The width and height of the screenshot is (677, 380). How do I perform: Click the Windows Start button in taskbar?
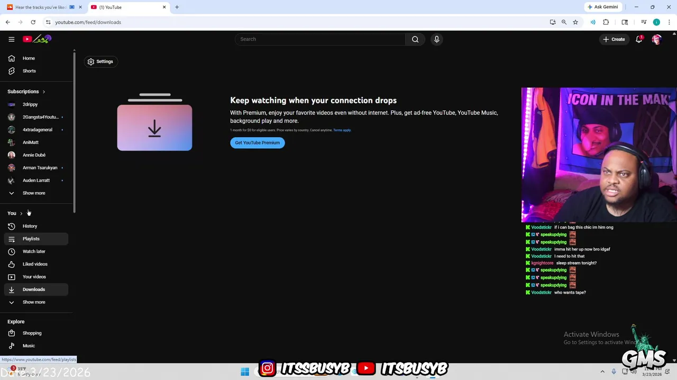pyautogui.click(x=245, y=372)
